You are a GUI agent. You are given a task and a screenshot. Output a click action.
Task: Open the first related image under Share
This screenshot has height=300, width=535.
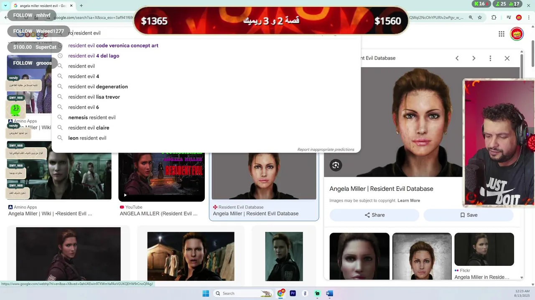tap(359, 256)
